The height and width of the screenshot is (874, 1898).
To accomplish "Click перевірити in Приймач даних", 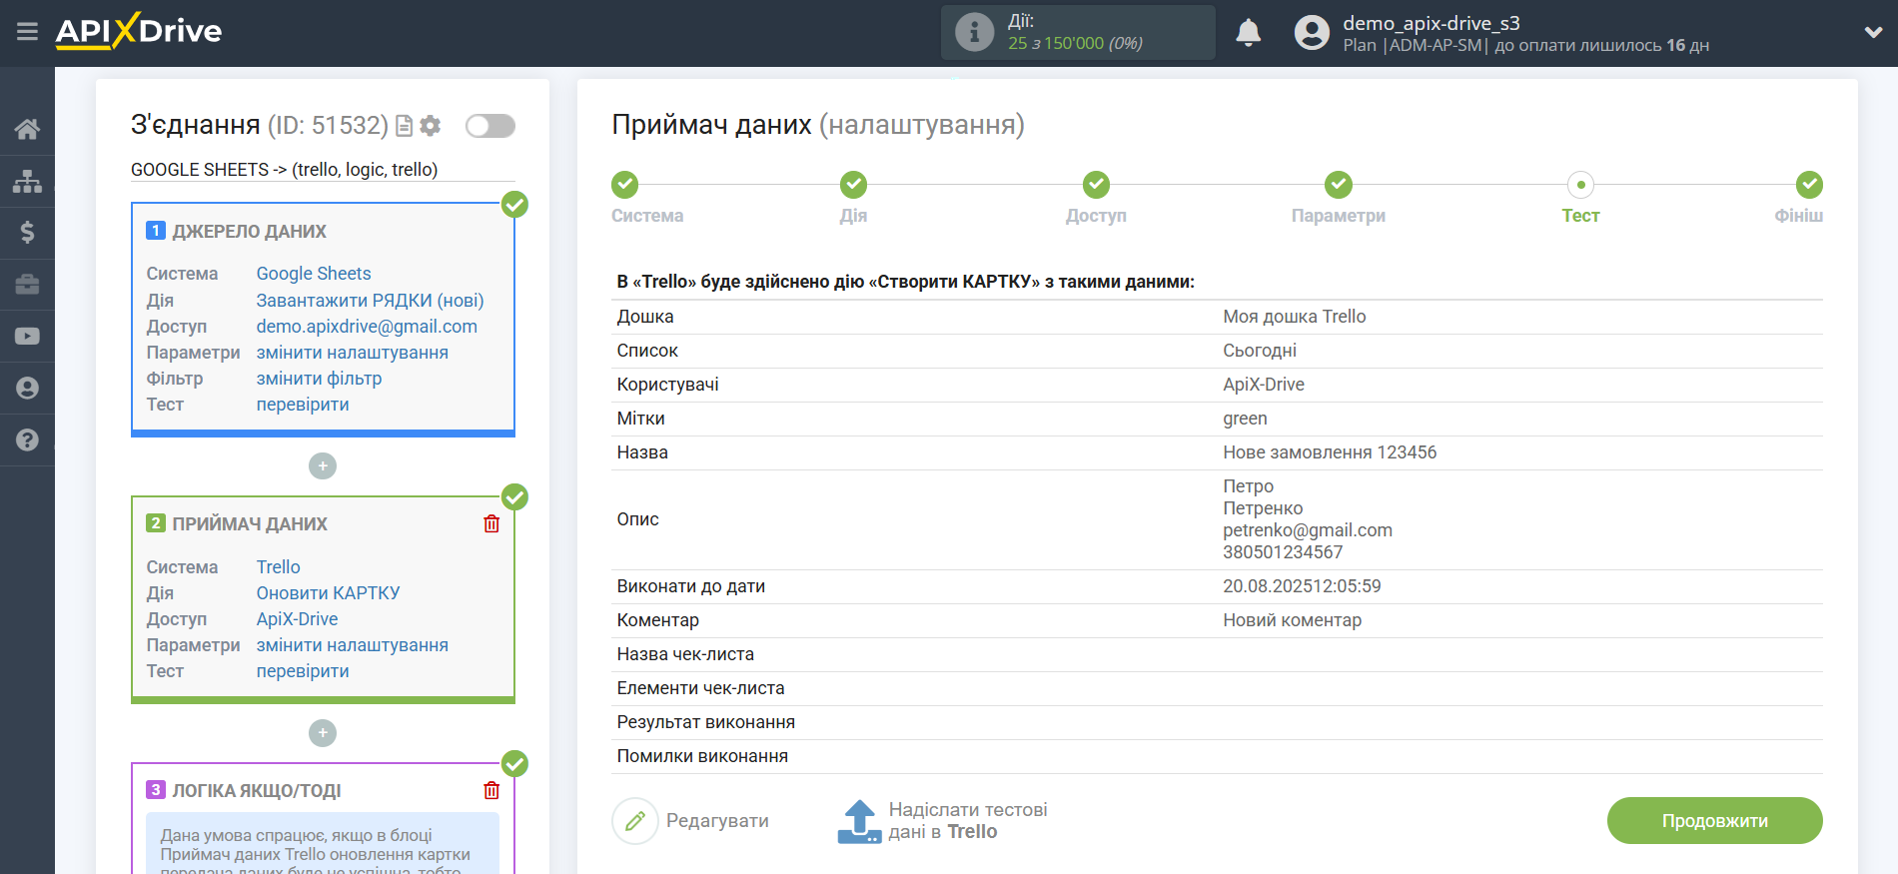I will coord(303,671).
